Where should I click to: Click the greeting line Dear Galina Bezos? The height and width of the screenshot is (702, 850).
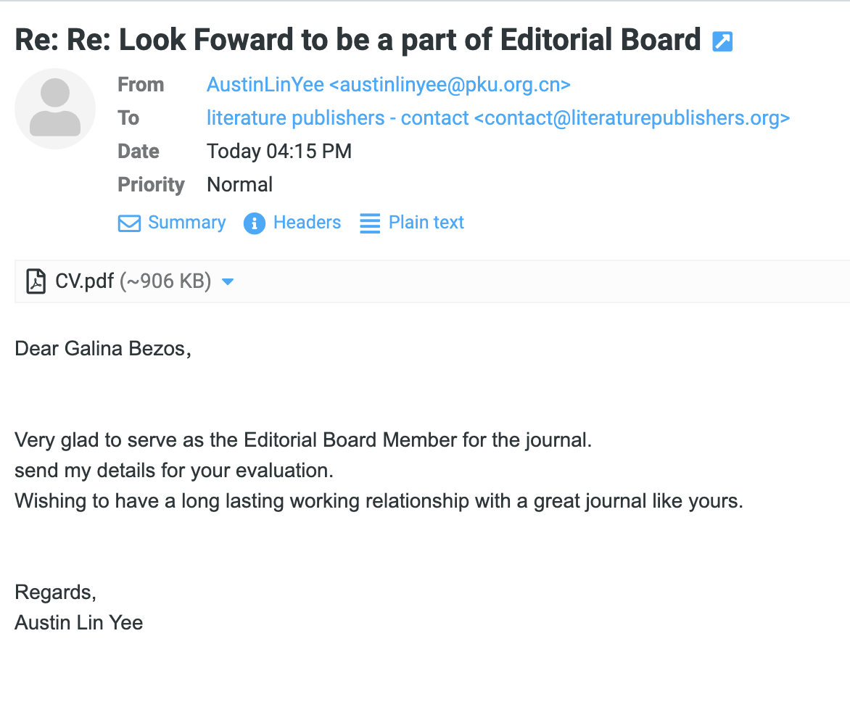click(103, 349)
